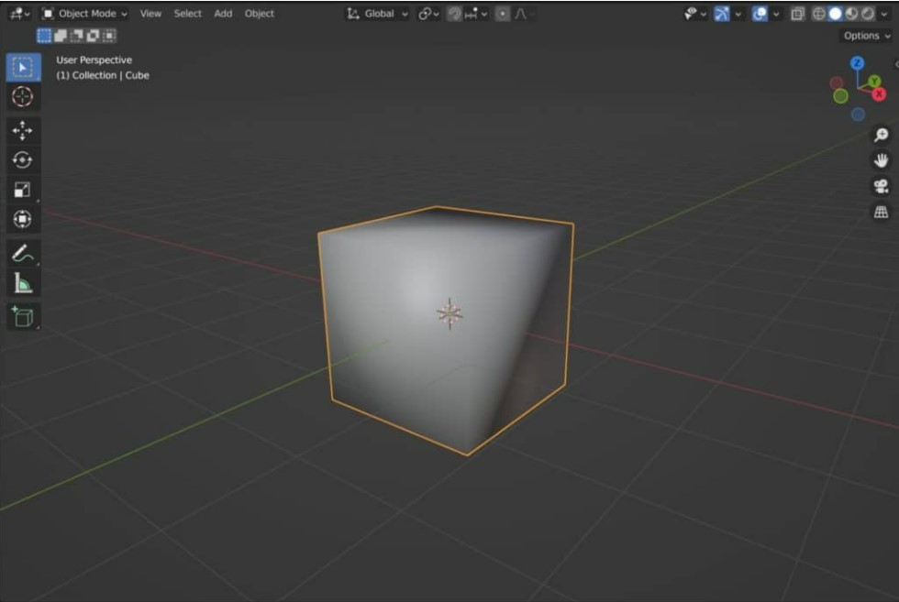Toggle X-ray view in the header
The height and width of the screenshot is (602, 899).
tap(797, 14)
